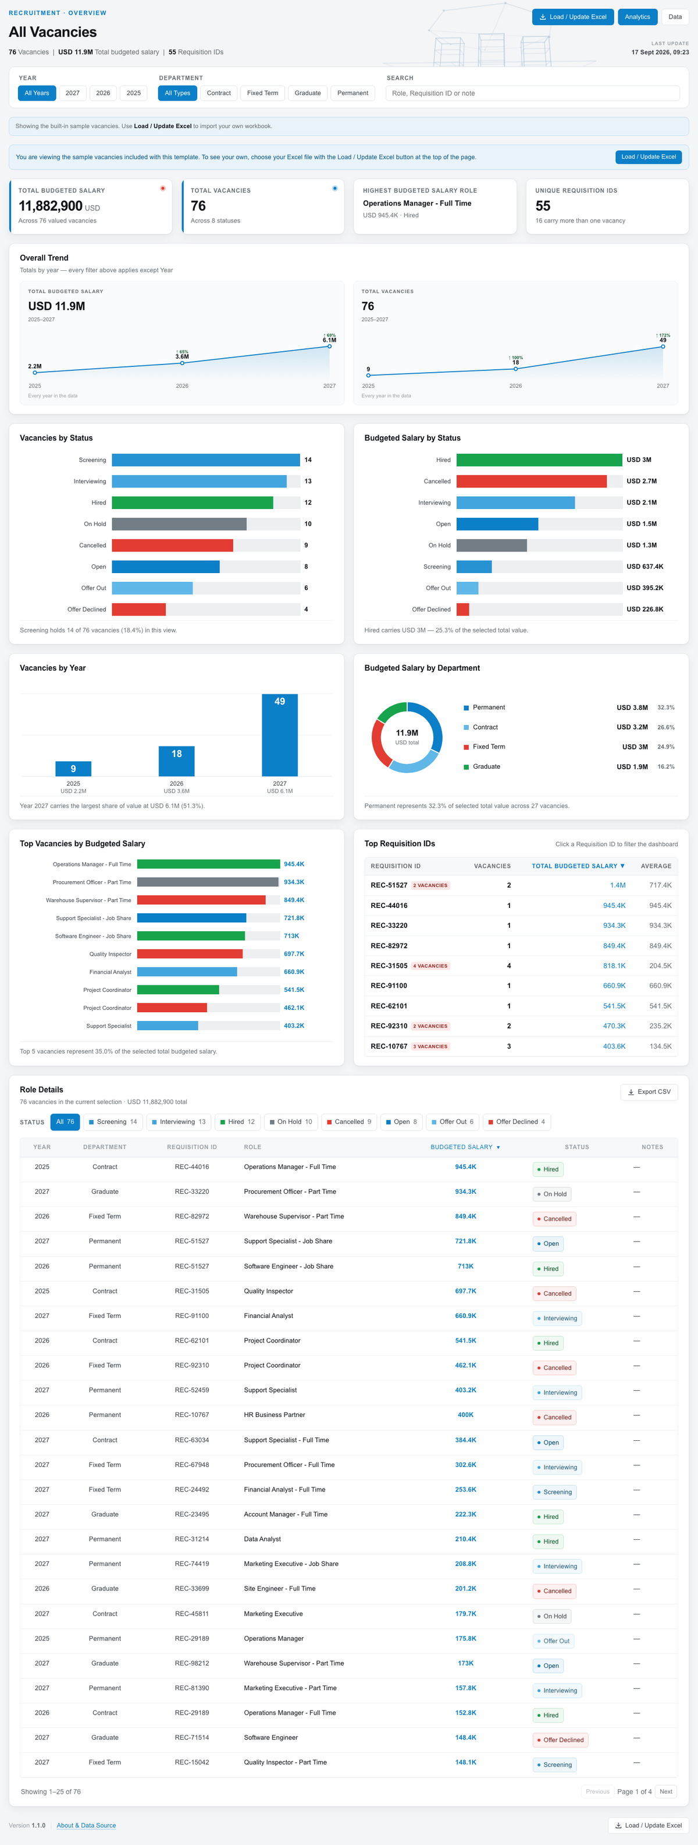This screenshot has width=698, height=1845.
Task: Show All 76 status filter
Action: point(65,1122)
